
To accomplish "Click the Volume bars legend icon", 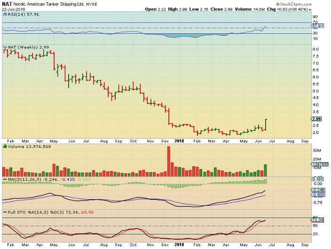I will coord(5,147).
